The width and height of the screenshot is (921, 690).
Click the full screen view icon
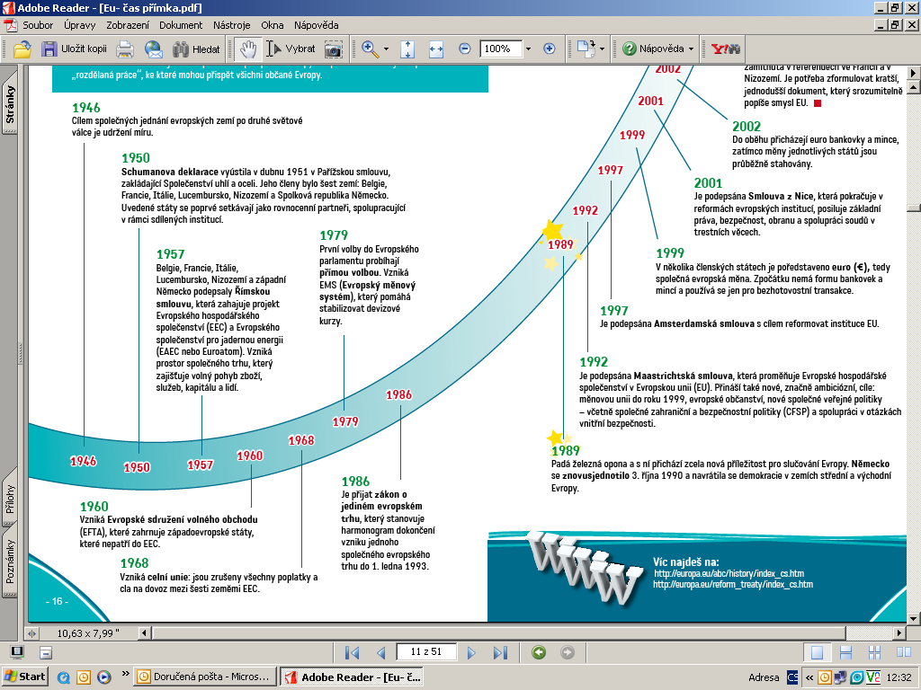click(x=18, y=652)
